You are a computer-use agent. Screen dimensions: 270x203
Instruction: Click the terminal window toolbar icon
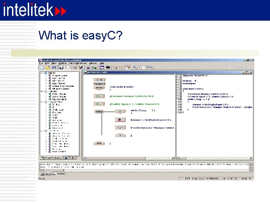(102, 68)
